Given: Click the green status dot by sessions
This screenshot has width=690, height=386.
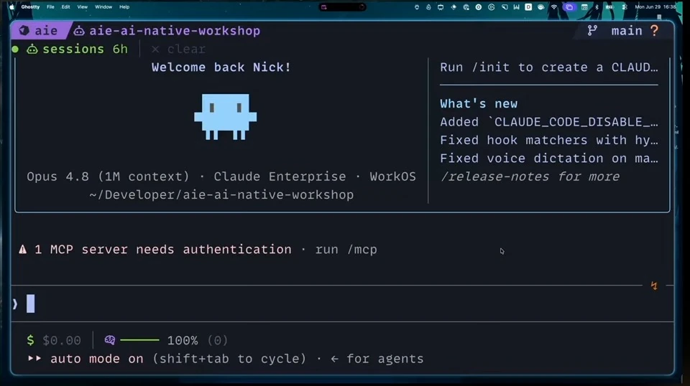Looking at the screenshot, I should (15, 50).
